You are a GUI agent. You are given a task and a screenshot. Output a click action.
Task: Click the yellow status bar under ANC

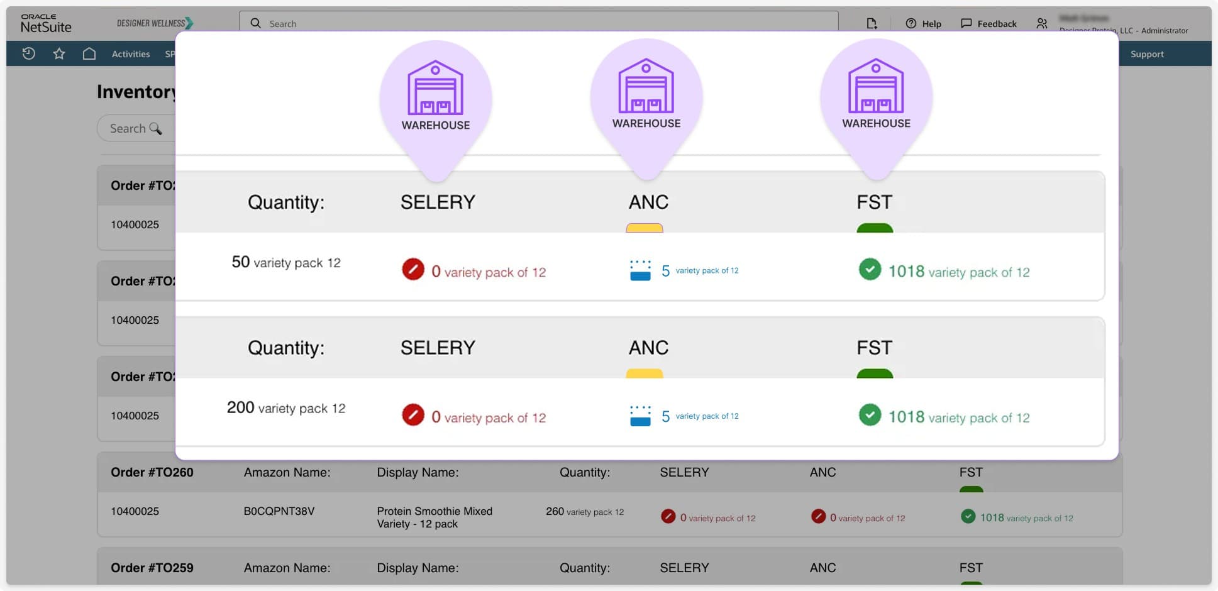(x=645, y=226)
